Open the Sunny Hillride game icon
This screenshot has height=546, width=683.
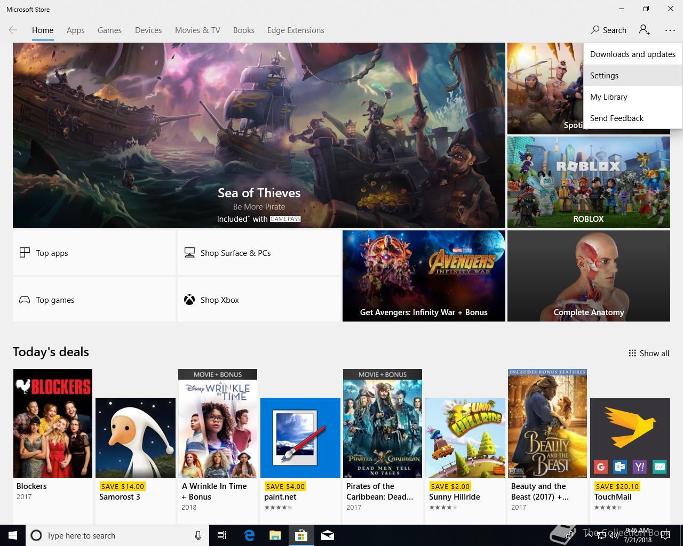tap(465, 438)
